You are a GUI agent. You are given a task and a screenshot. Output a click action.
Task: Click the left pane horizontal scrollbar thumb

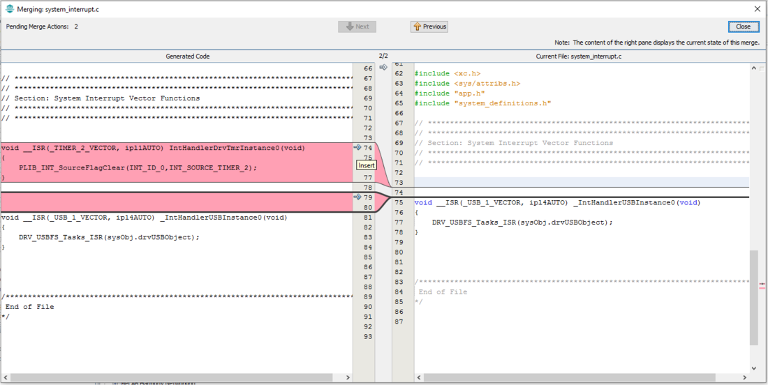(x=171, y=377)
